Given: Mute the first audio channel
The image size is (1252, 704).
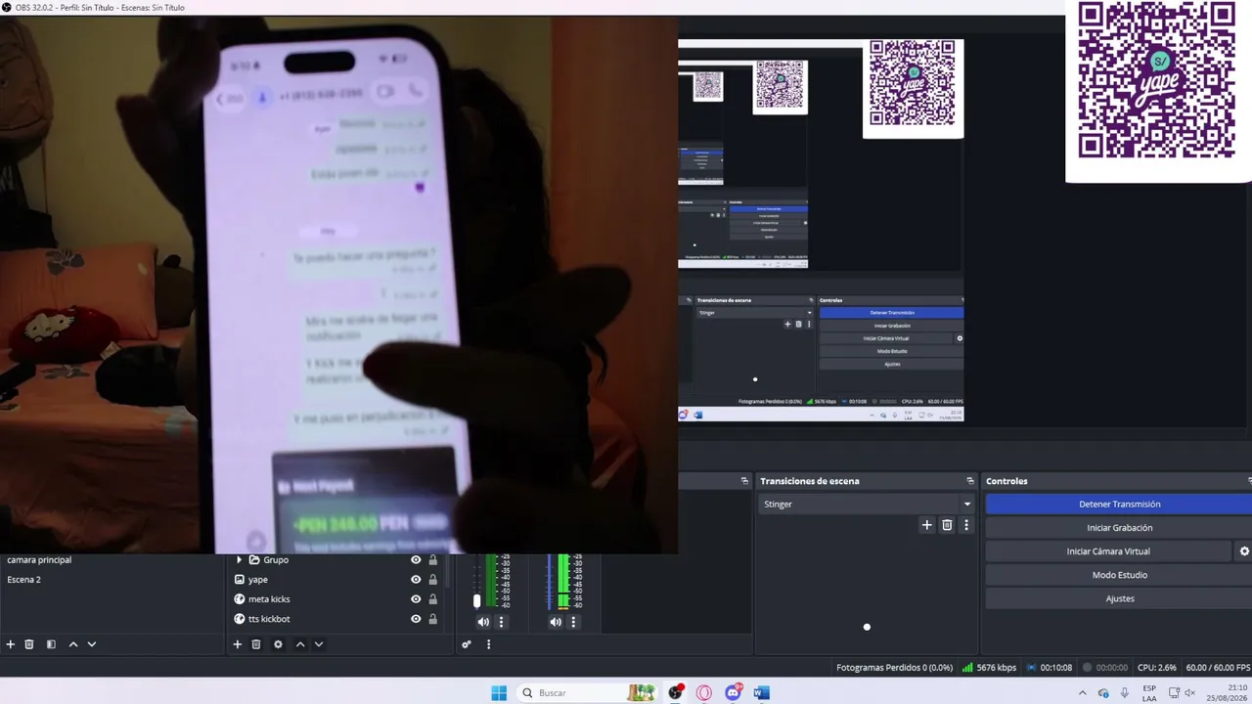Looking at the screenshot, I should click(x=483, y=622).
